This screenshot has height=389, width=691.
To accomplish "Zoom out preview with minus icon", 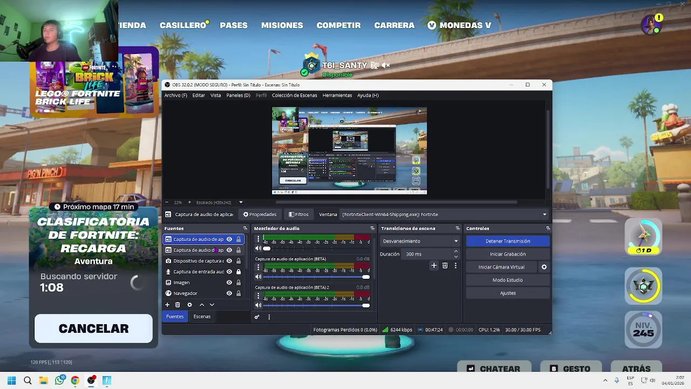I will (167, 202).
